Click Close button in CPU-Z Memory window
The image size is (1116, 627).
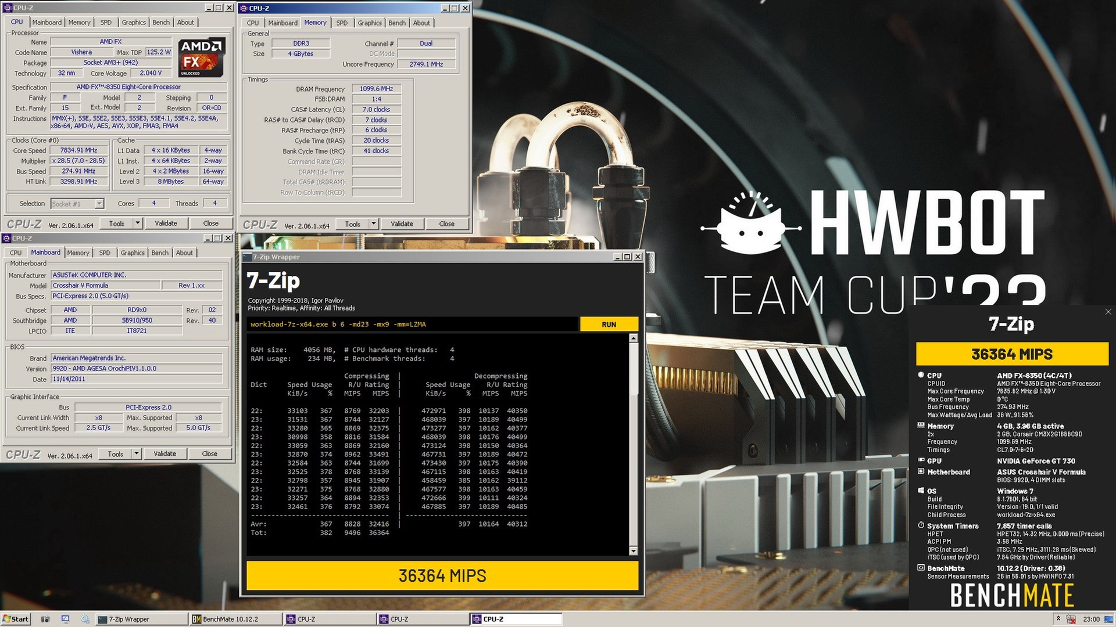(x=447, y=224)
